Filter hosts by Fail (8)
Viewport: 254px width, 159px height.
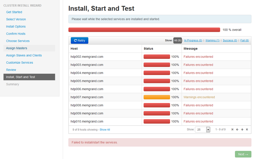coord(245,40)
